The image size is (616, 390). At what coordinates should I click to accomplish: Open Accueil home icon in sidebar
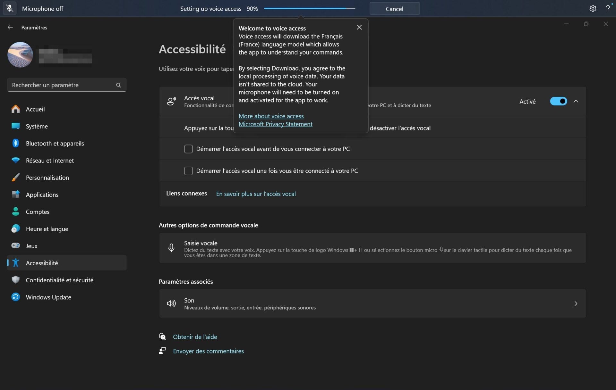point(15,109)
